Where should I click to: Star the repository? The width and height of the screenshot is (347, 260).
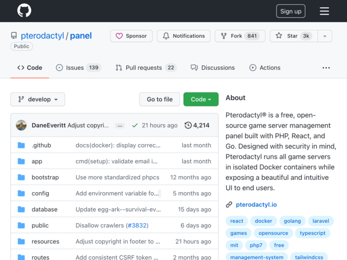[294, 36]
